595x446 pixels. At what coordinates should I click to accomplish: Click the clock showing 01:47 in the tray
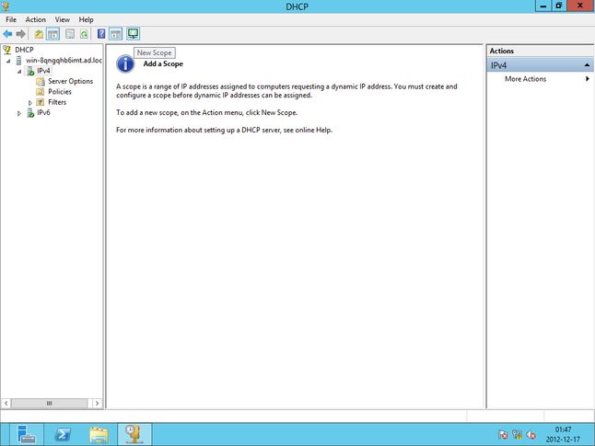pos(563,429)
